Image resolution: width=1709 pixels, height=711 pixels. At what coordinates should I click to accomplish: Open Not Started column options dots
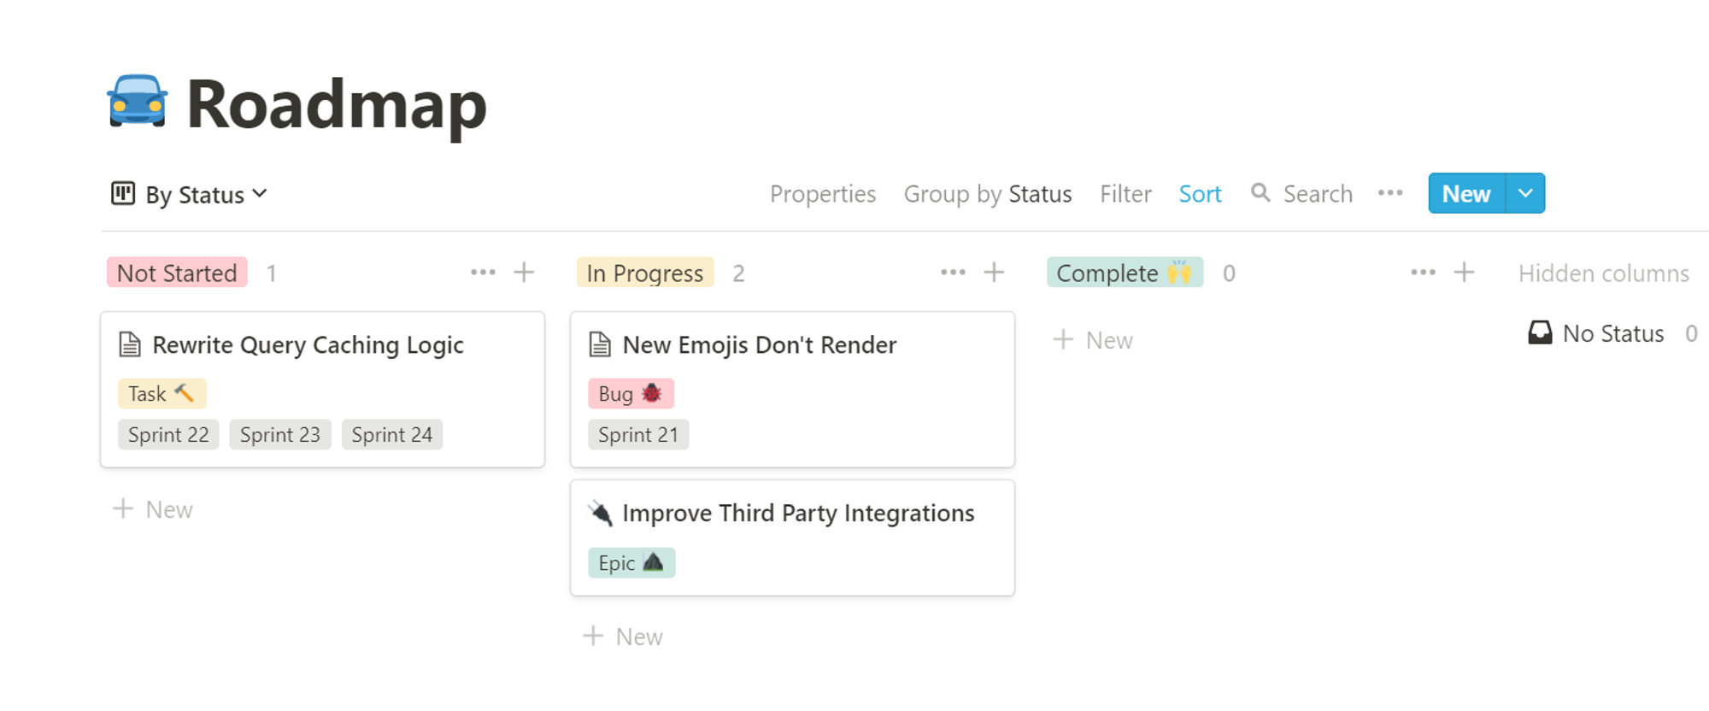483,273
